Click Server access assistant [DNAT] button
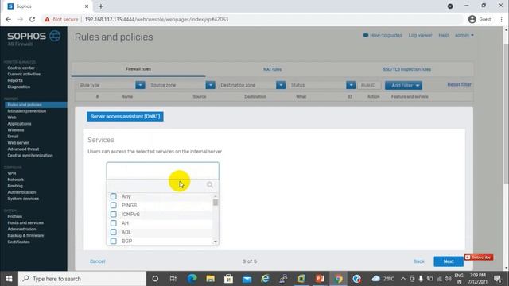This screenshot has width=509, height=286. [x=125, y=117]
